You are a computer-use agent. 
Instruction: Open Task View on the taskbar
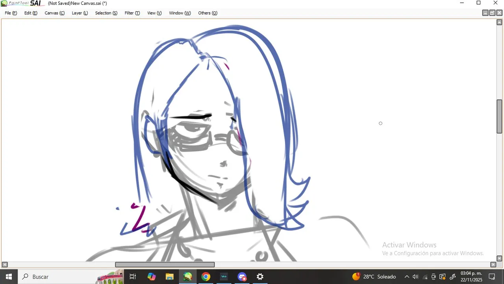pyautogui.click(x=133, y=277)
